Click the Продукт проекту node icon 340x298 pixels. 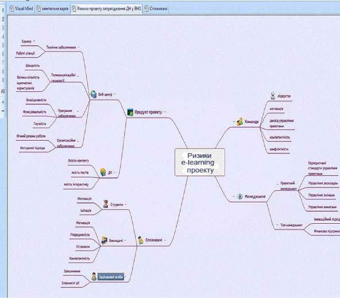(130, 112)
